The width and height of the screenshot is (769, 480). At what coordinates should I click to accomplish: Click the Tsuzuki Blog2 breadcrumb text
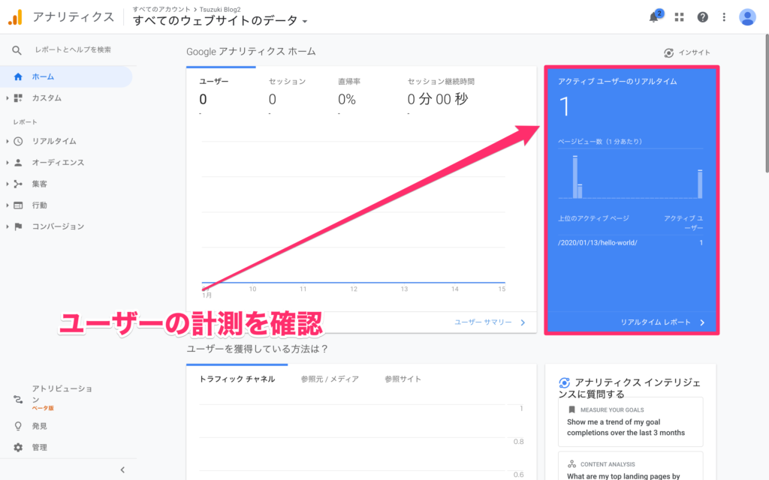coord(220,9)
